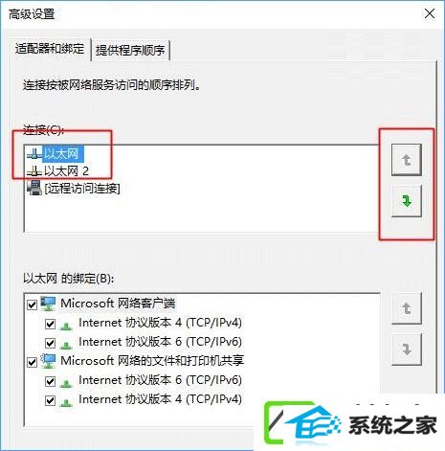This screenshot has height=451, width=445.
Task: Click the 远程访问连接 phone icon
Action: [x=34, y=188]
